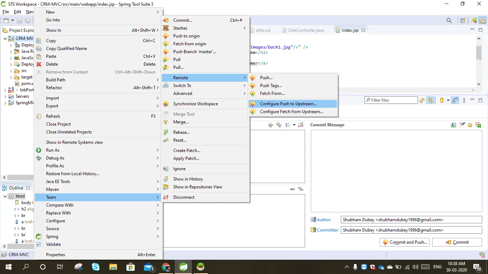Open Google Chrome from the taskbar
This screenshot has width=488, height=274.
(166, 267)
